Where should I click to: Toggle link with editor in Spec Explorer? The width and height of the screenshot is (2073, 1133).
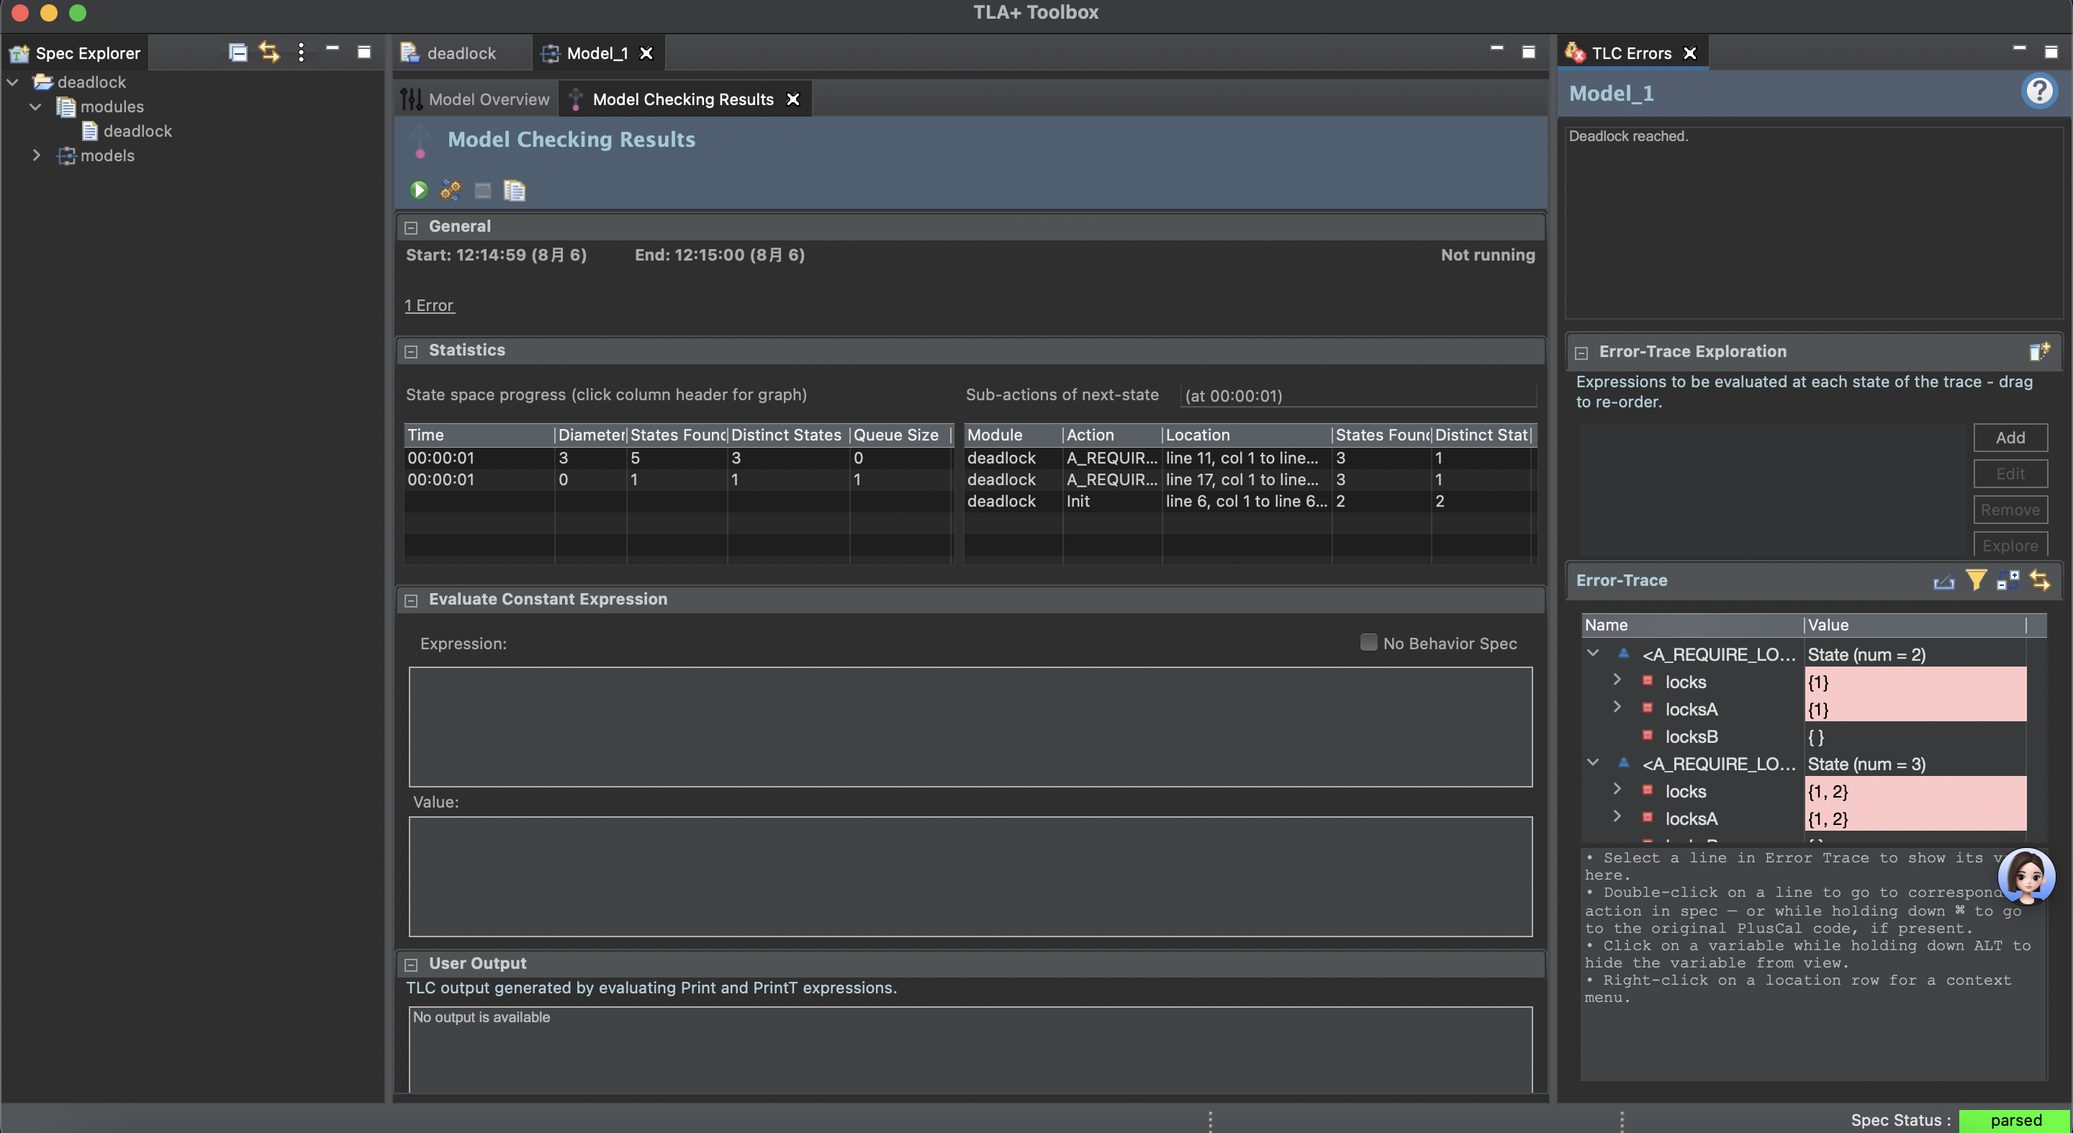coord(268,53)
